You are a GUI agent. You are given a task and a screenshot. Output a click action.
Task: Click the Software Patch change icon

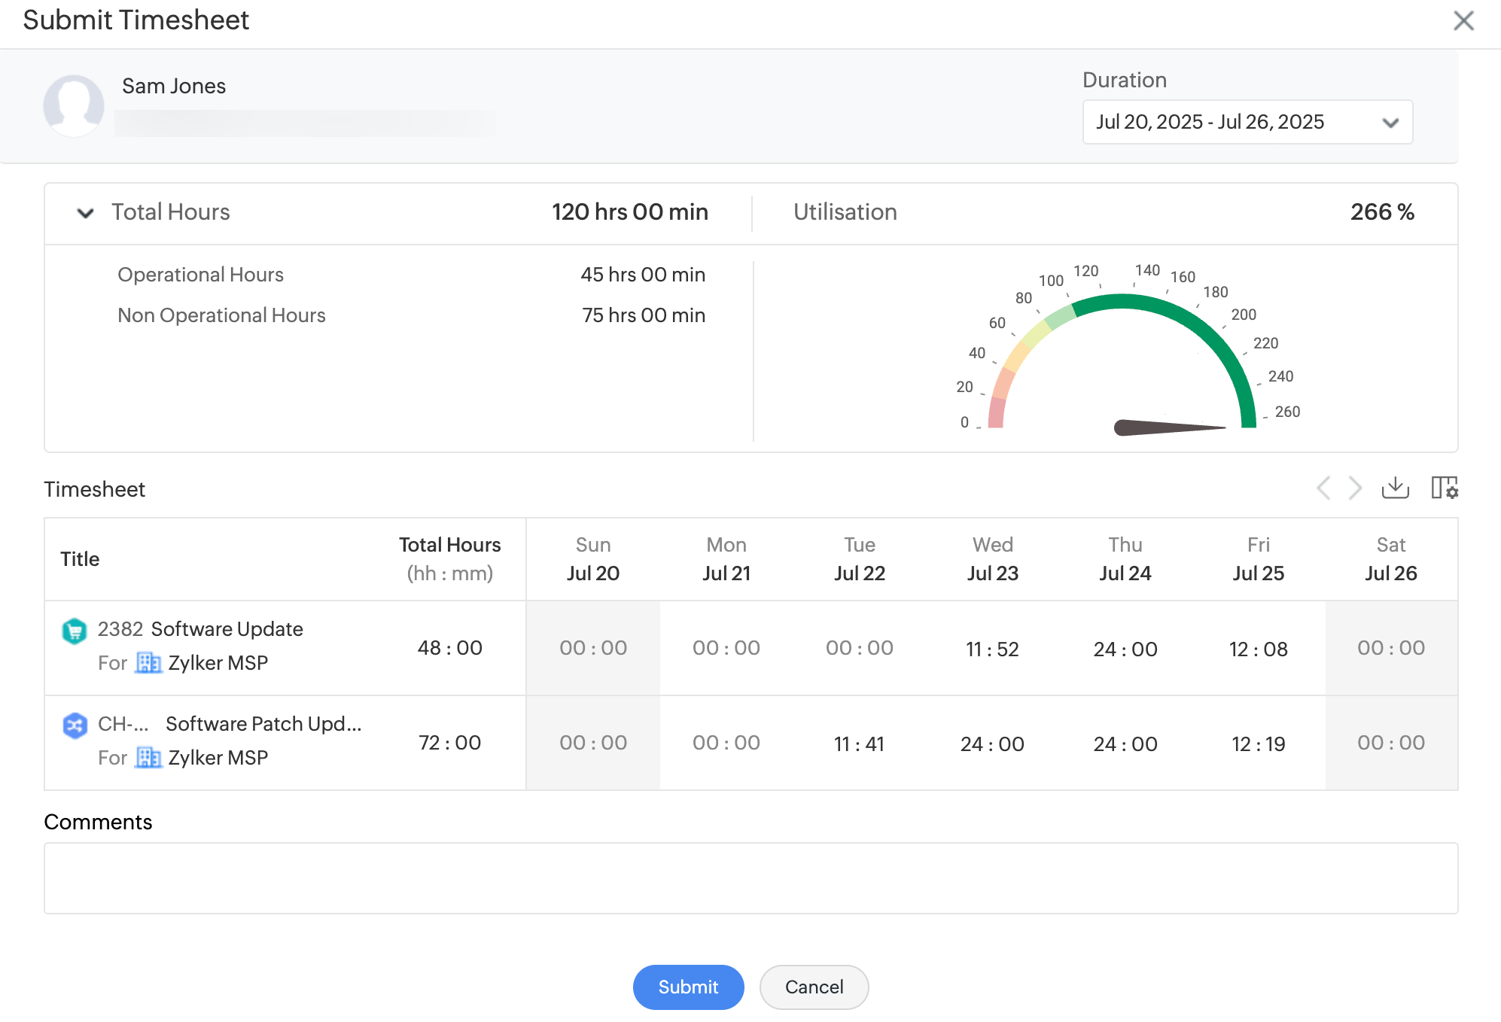[74, 725]
